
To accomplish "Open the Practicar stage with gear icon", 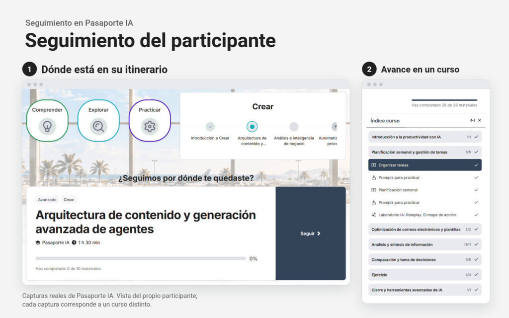I will tap(150, 121).
